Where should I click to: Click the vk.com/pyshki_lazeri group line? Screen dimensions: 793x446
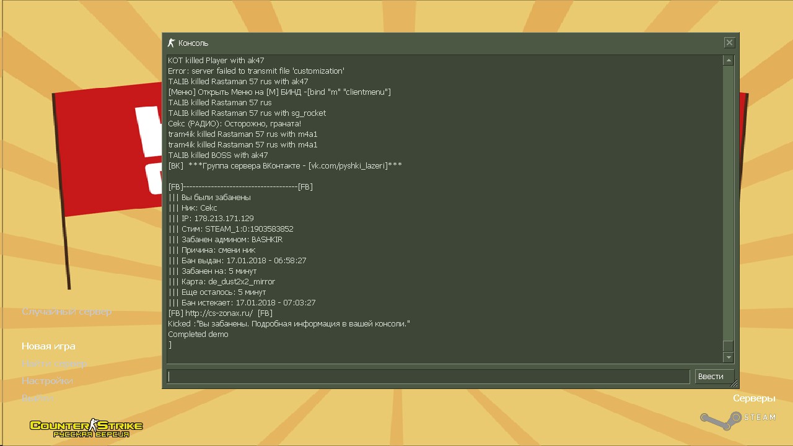285,166
